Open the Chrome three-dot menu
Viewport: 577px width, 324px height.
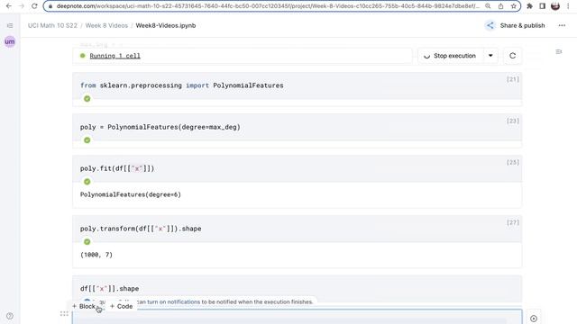coord(568,6)
